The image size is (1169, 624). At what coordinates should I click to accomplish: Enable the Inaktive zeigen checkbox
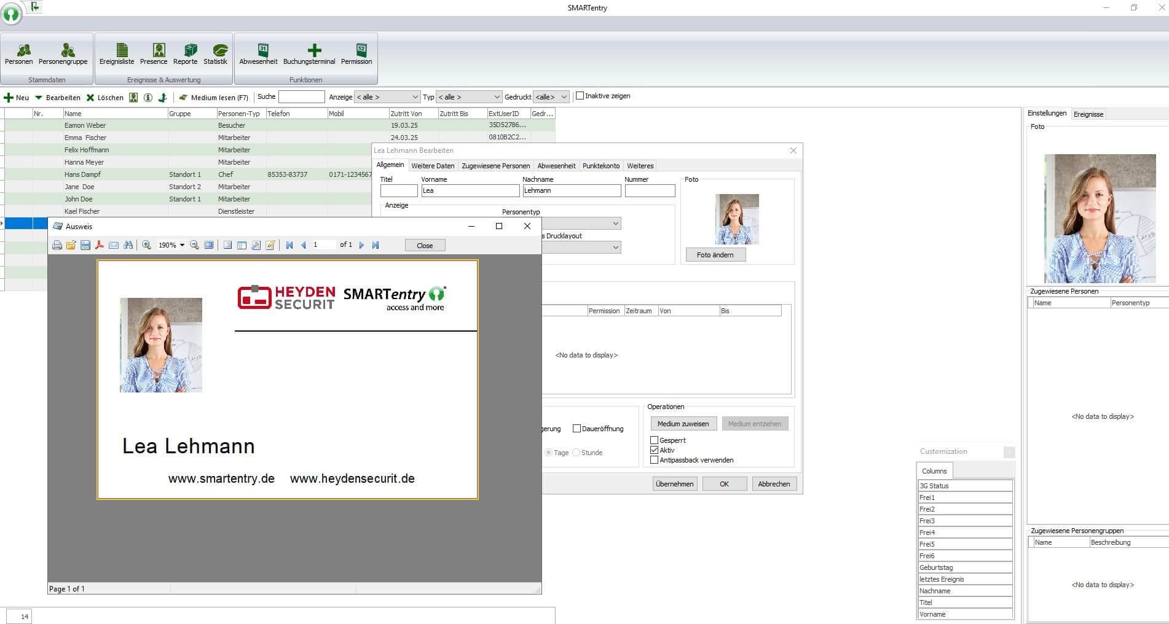(x=581, y=96)
